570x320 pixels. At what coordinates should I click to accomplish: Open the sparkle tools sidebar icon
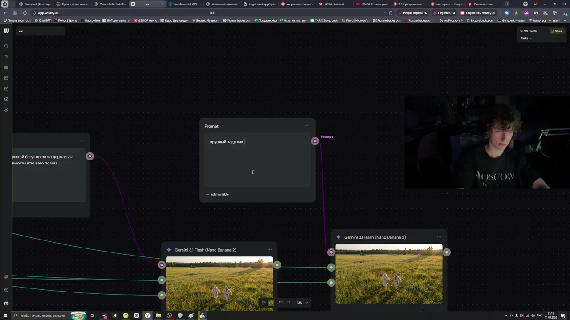pyautogui.click(x=6, y=110)
